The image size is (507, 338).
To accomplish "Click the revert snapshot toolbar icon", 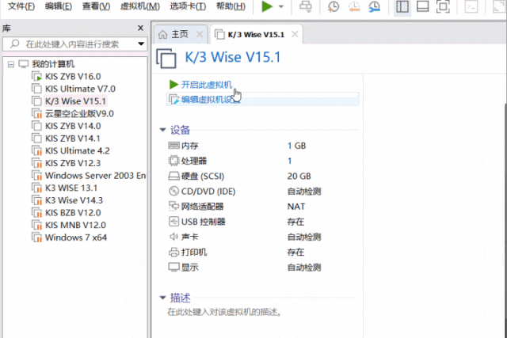I will click(354, 6).
